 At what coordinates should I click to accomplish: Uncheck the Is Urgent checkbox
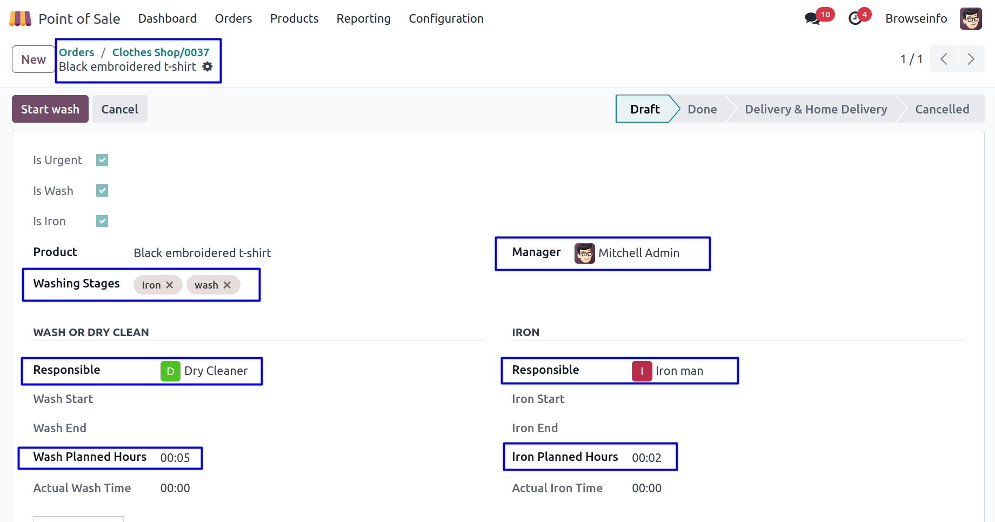pyautogui.click(x=102, y=160)
